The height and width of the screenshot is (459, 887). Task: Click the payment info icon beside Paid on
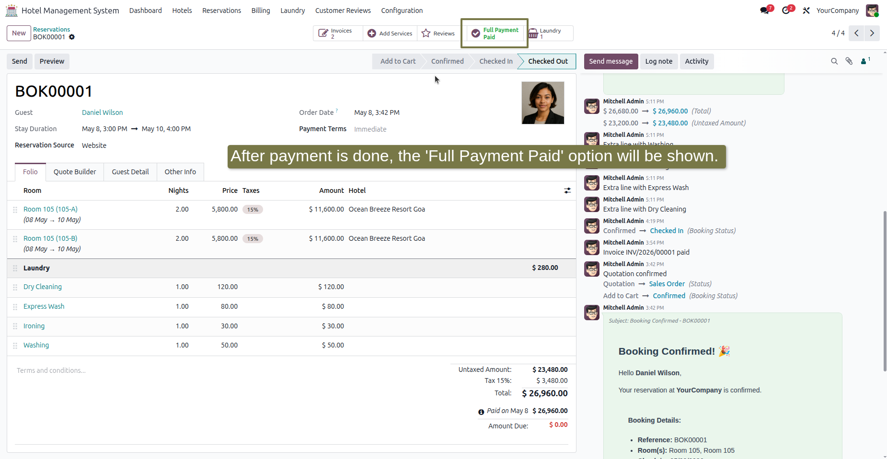point(481,412)
